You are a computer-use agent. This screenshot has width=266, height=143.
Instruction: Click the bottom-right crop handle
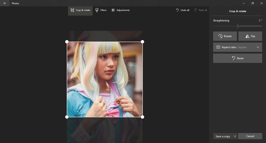[x=142, y=117]
